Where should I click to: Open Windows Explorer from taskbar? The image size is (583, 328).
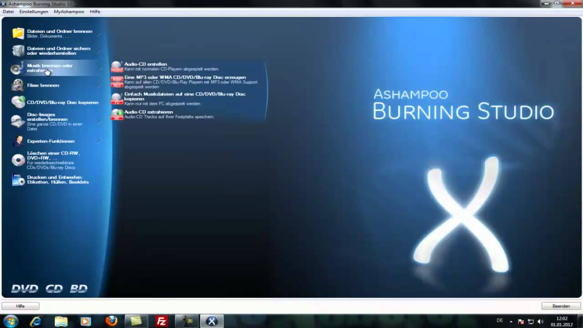[x=61, y=321]
